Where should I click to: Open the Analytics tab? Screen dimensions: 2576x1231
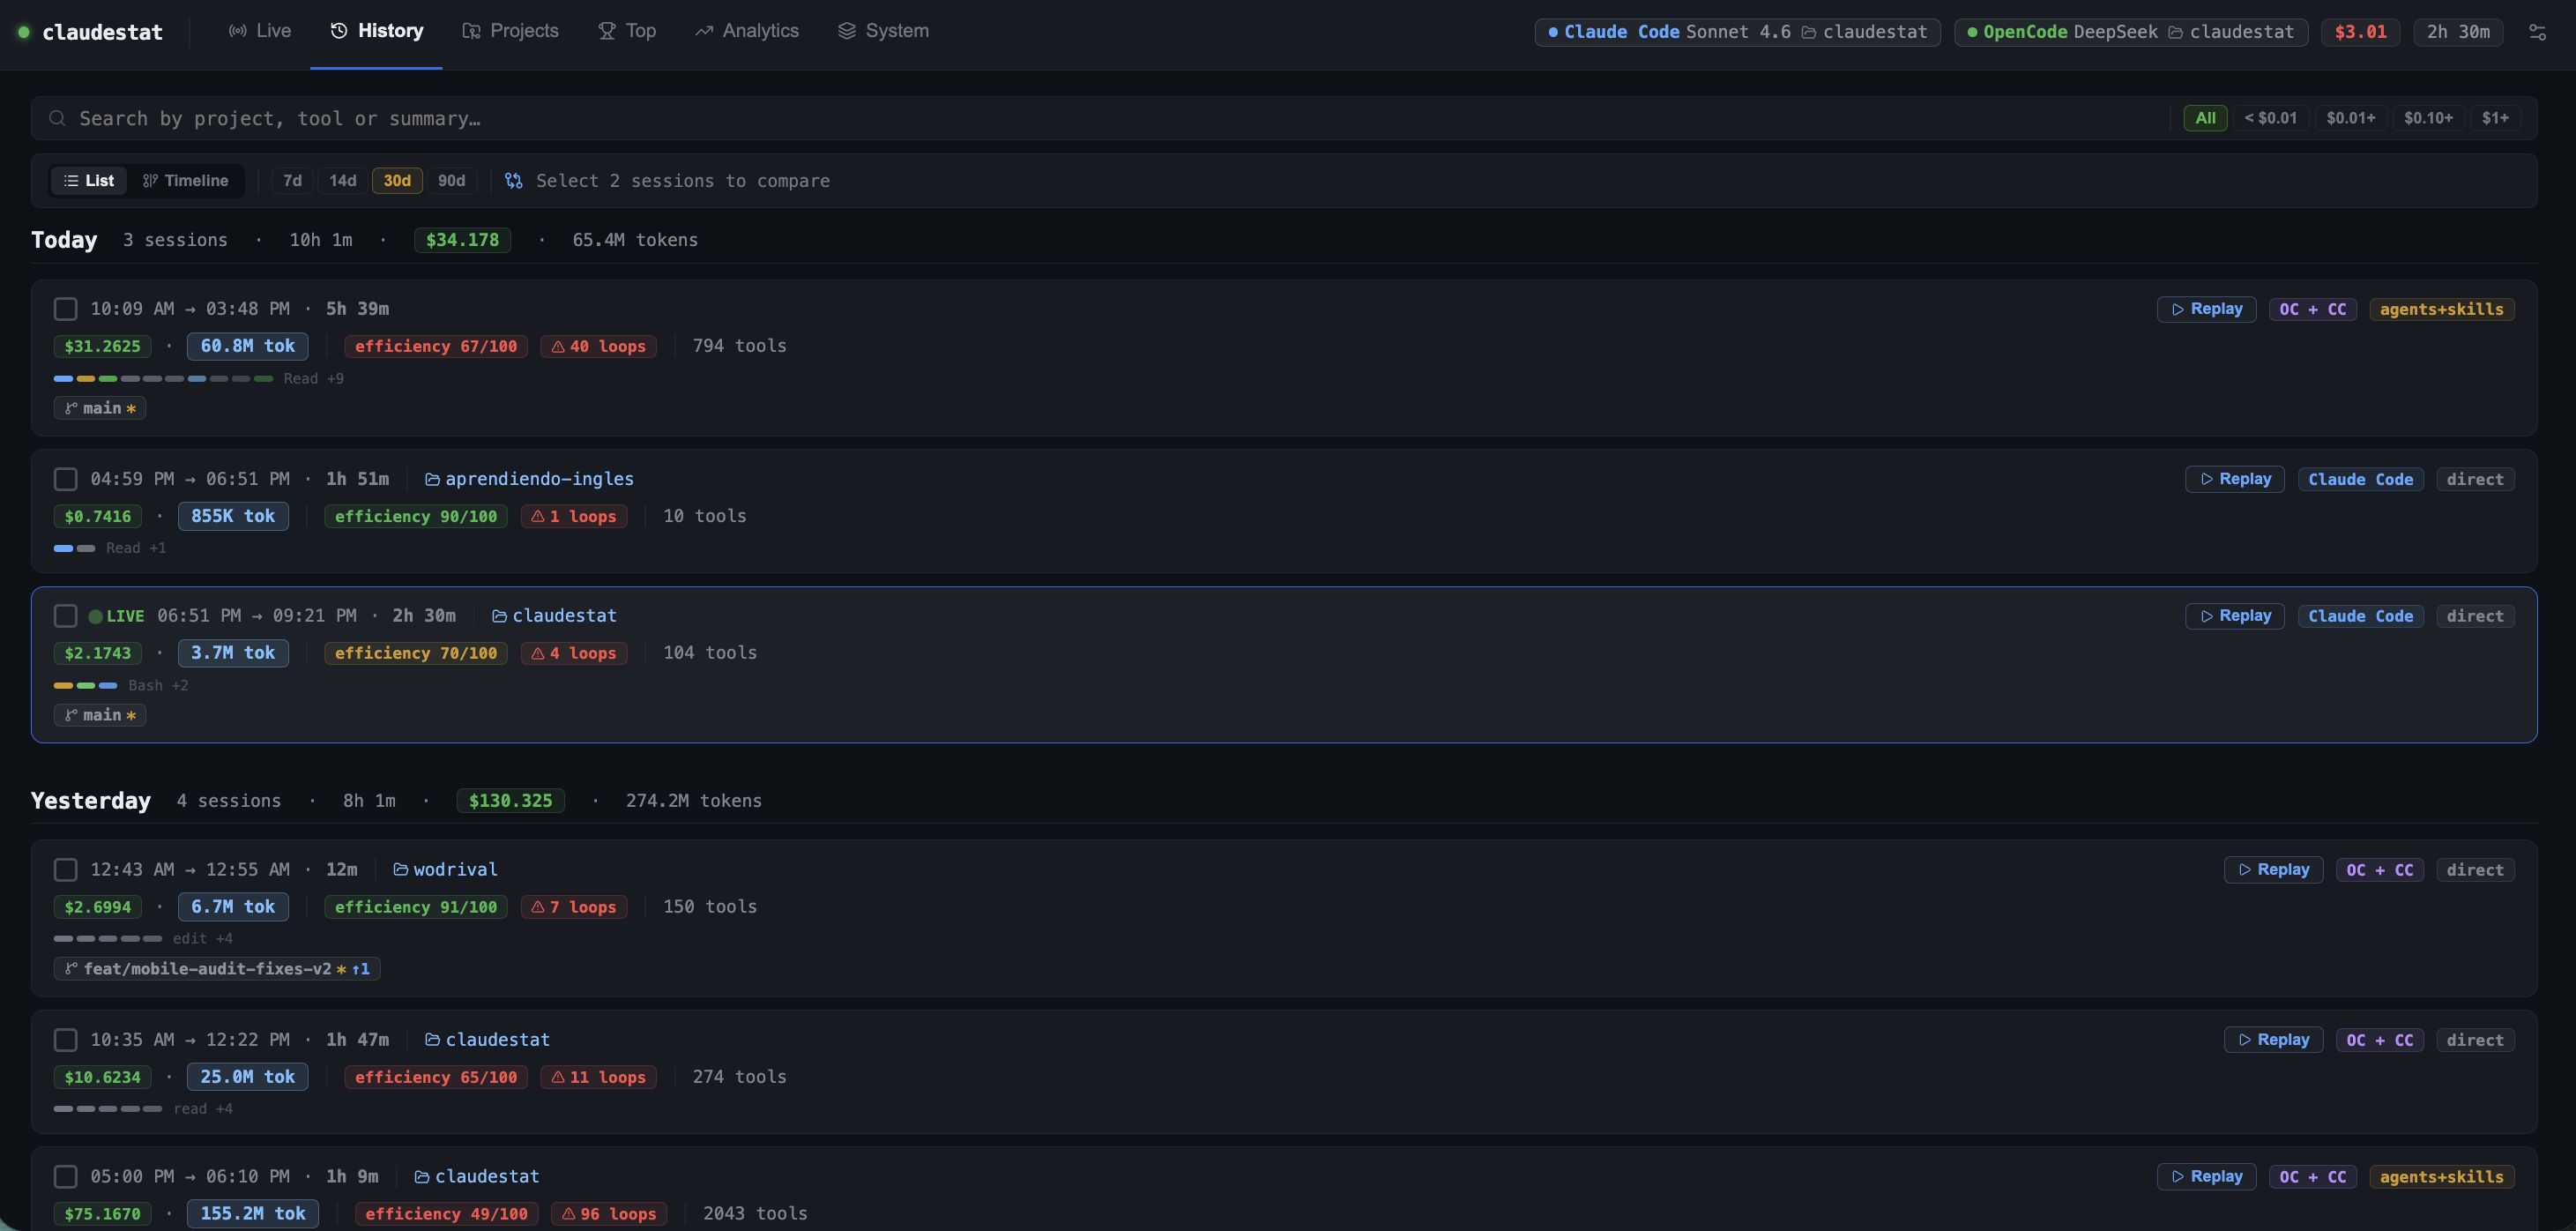pyautogui.click(x=747, y=31)
